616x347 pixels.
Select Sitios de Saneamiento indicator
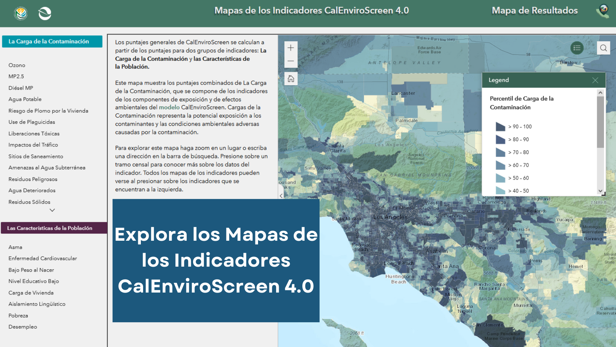coord(36,156)
